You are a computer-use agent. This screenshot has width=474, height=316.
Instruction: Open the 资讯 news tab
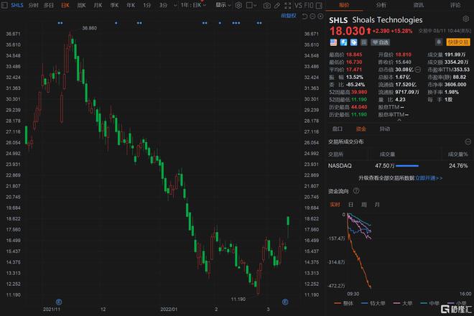419,5
